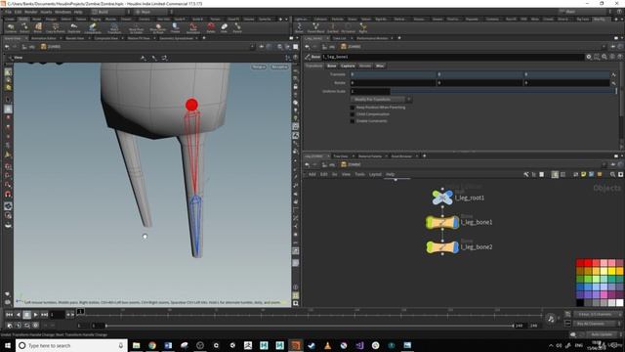This screenshot has height=352, width=625.
Task: Jump to first frame button
Action: click(x=9, y=315)
